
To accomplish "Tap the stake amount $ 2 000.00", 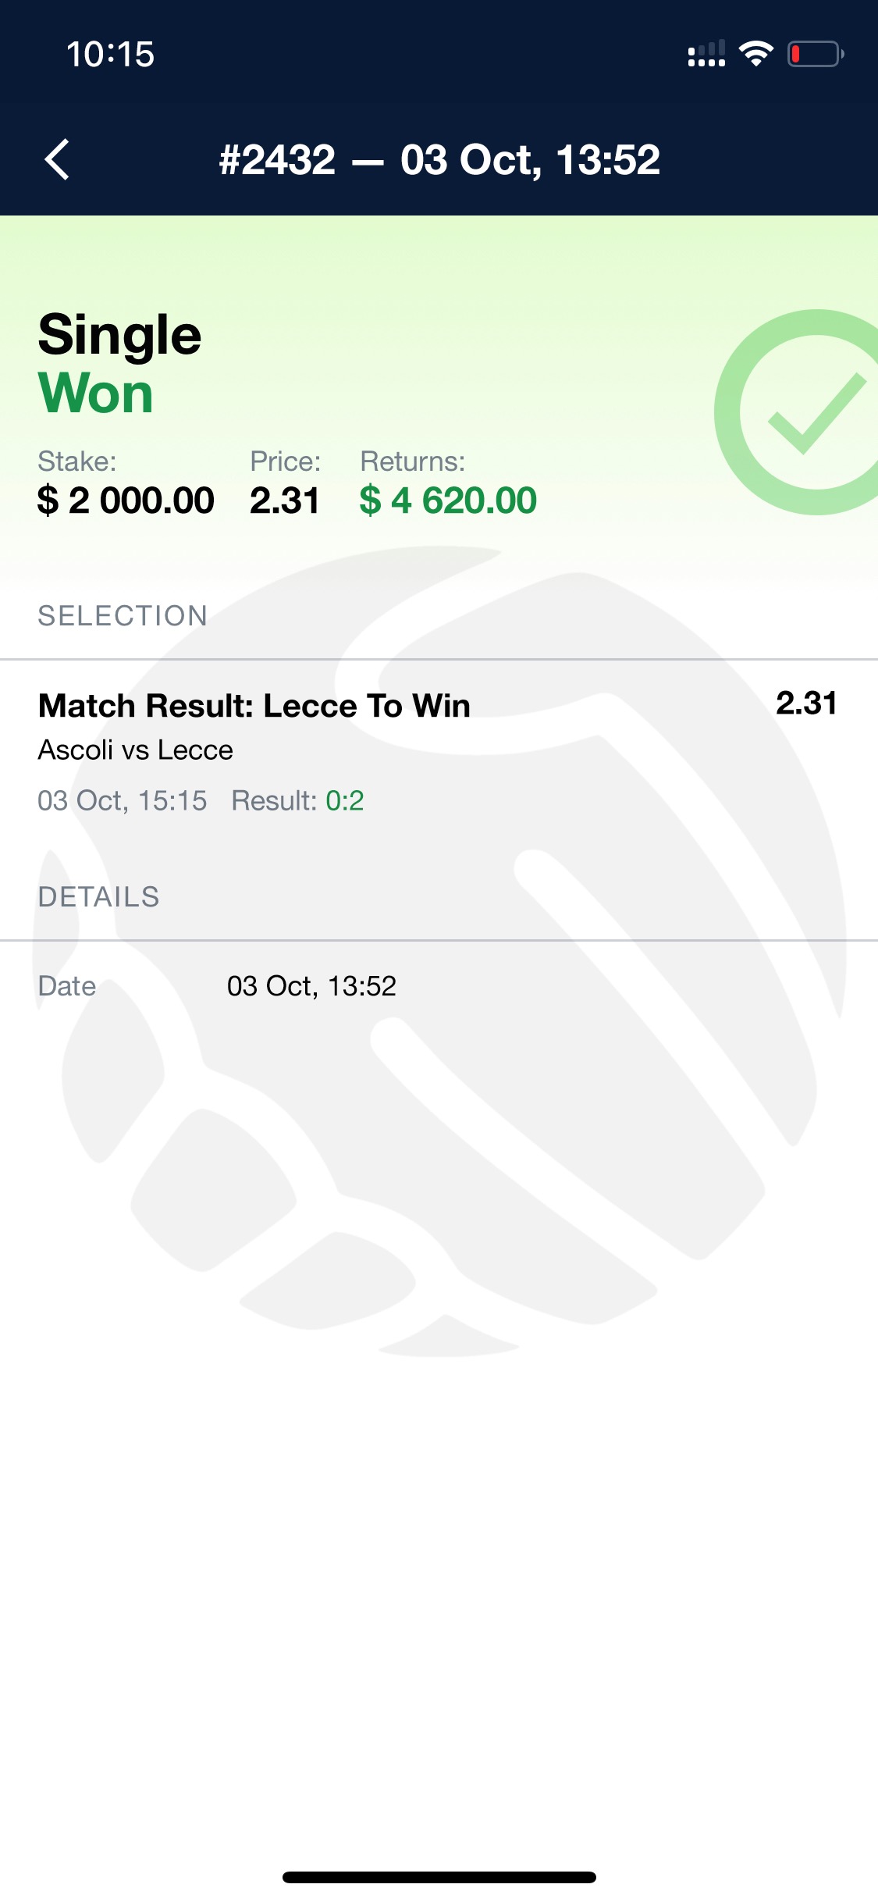I will pos(126,500).
